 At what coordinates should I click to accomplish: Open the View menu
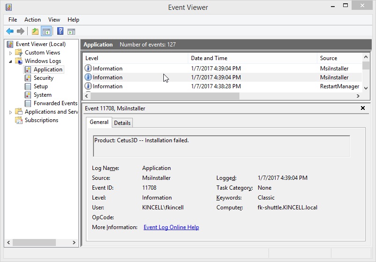point(54,20)
